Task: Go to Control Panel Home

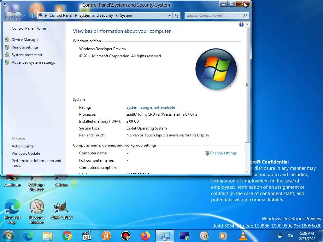Action: tap(29, 28)
